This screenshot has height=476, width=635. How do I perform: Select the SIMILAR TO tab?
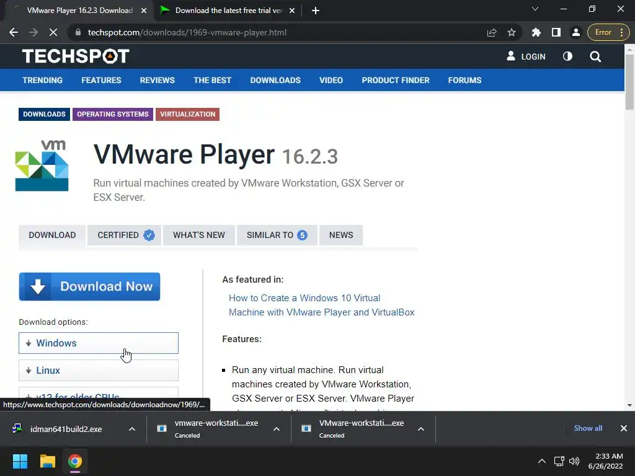pos(277,235)
